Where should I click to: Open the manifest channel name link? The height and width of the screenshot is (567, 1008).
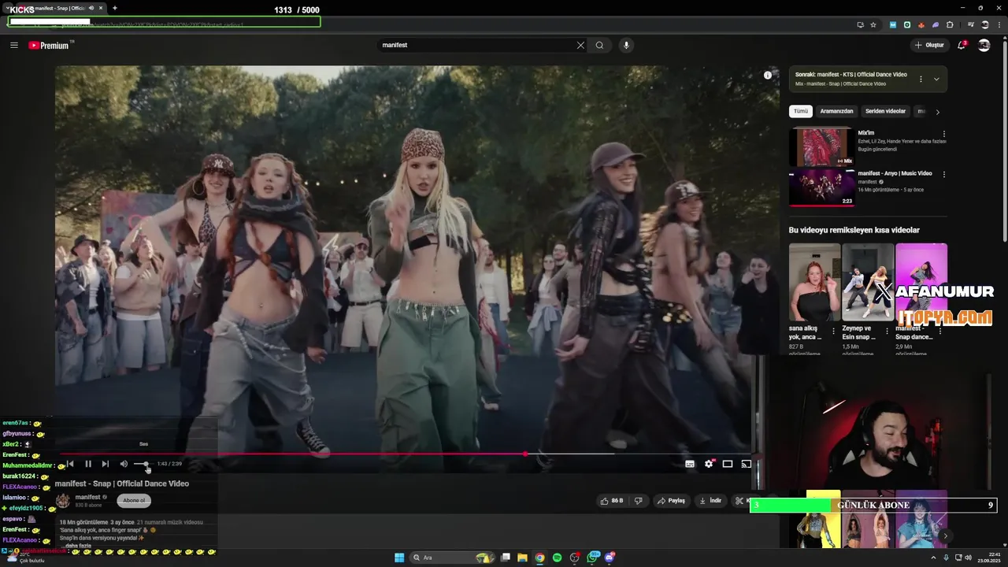pyautogui.click(x=87, y=497)
